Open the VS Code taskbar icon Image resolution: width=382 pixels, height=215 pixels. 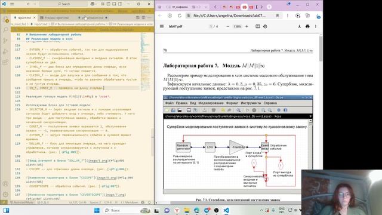[x=226, y=210]
